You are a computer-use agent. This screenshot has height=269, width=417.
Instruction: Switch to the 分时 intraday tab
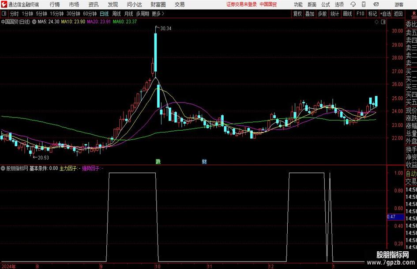pyautogui.click(x=15, y=14)
